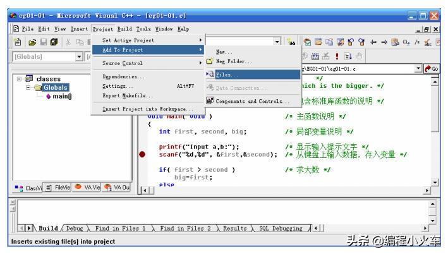Open the Globals combo box dropdown
This screenshot has width=448, height=254.
tap(79, 57)
